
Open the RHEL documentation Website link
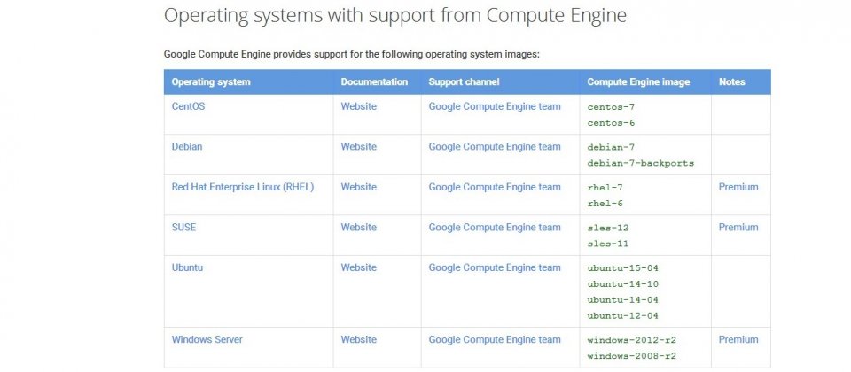358,187
